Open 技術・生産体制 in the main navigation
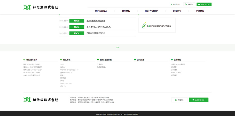This screenshot has height=116, width=235. point(151,11)
